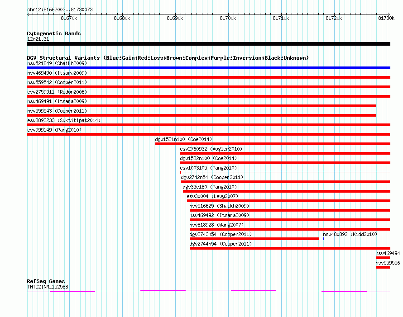Click the left arrow end of the ruler
The image size is (403, 317).
(x=28, y=14)
